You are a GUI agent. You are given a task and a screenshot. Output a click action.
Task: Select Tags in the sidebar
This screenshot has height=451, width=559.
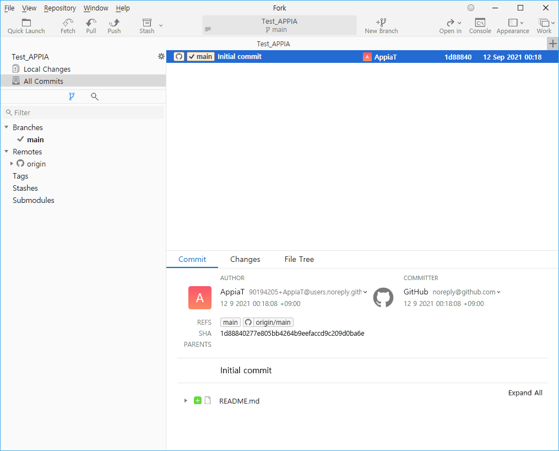[20, 176]
